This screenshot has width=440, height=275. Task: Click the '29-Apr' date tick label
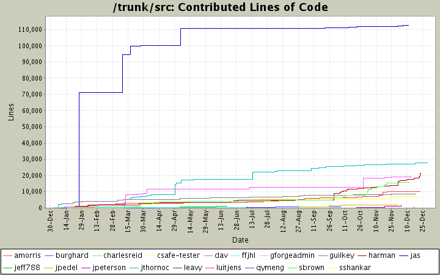(175, 221)
